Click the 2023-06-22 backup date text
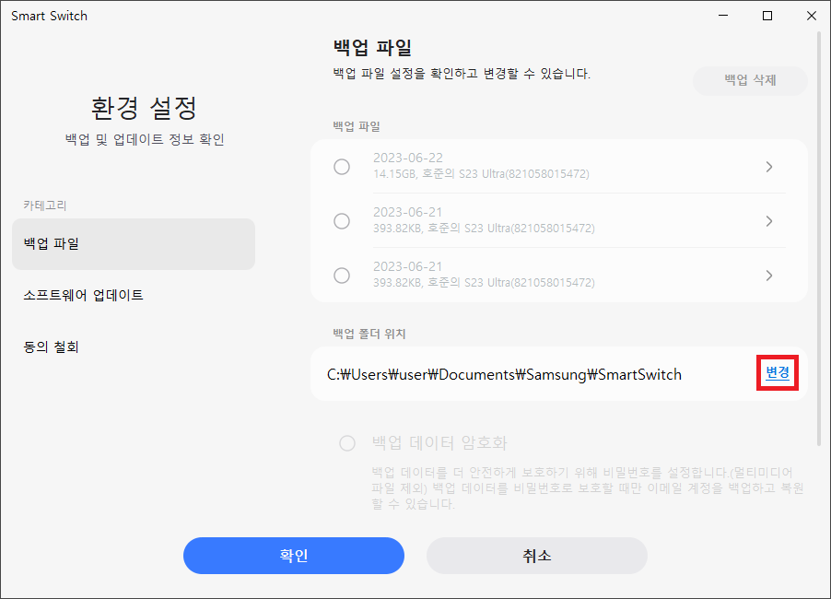 coord(407,158)
